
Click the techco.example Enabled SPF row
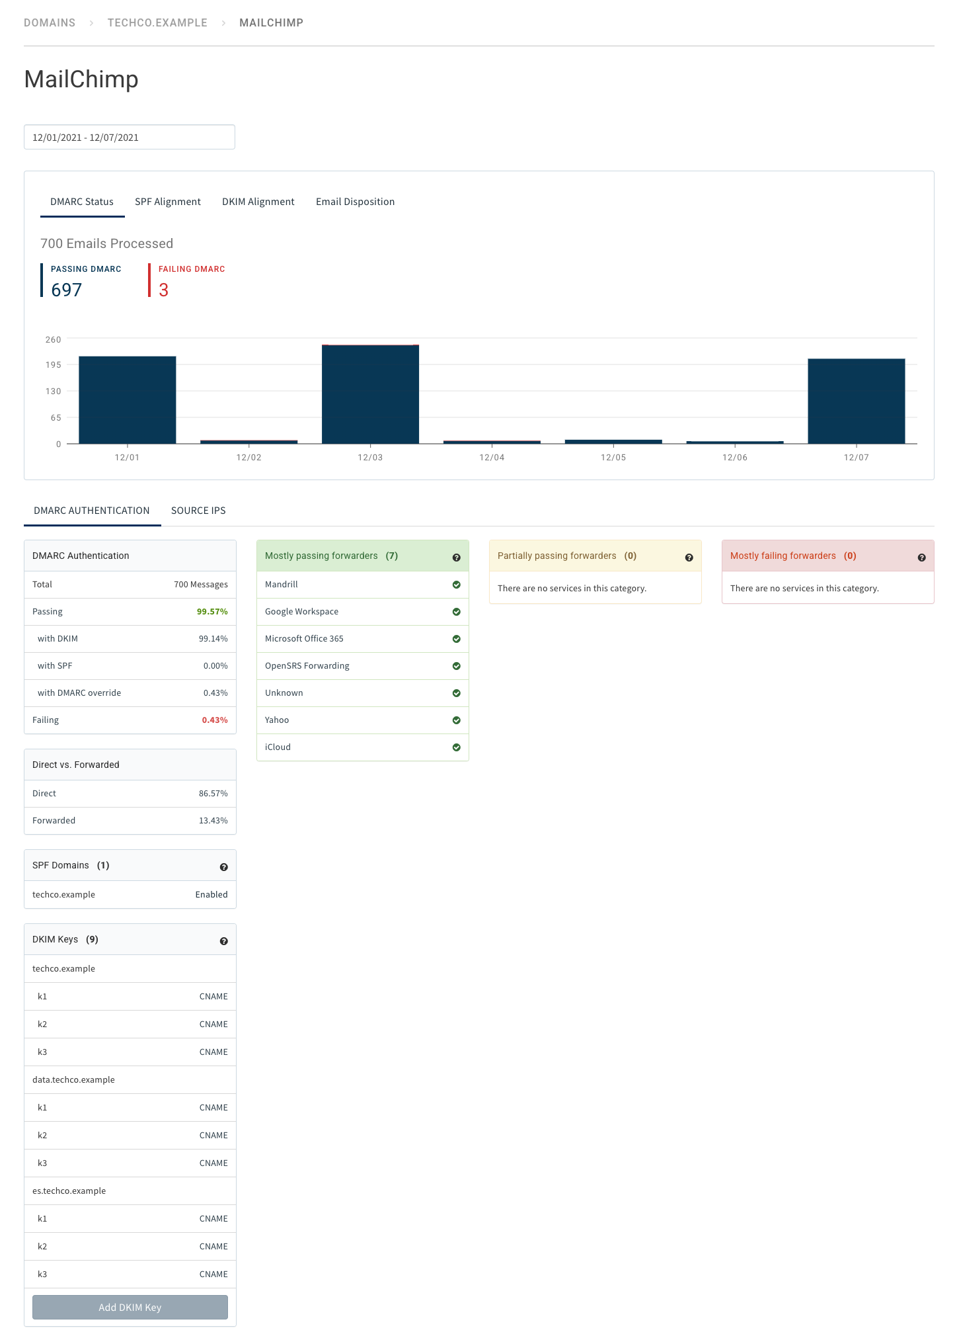pos(130,895)
